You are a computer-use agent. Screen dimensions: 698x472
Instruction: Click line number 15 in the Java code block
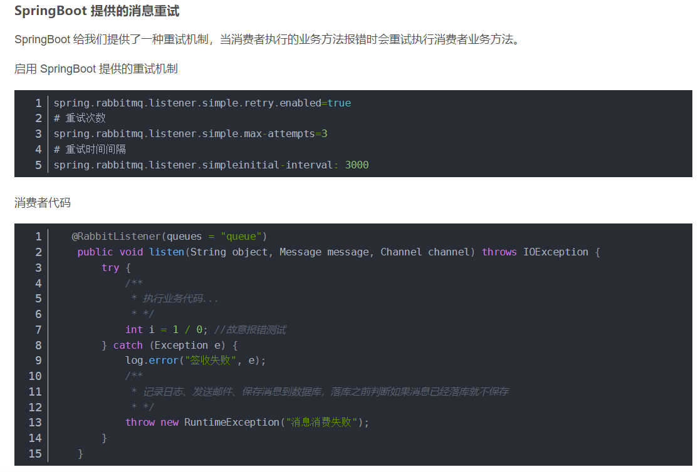pos(35,453)
